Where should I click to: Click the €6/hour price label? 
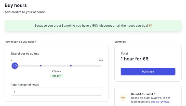click(57, 71)
